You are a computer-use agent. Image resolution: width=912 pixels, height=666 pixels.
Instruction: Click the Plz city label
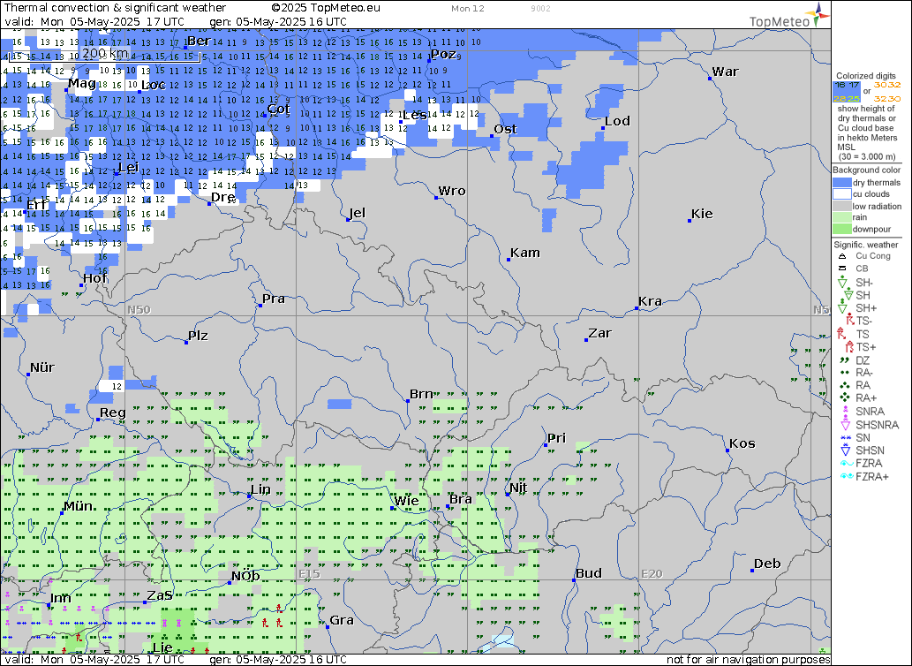198,336
